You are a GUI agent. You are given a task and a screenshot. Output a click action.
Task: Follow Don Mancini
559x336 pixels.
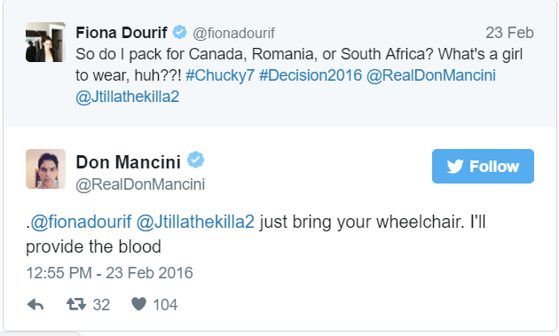click(x=483, y=166)
